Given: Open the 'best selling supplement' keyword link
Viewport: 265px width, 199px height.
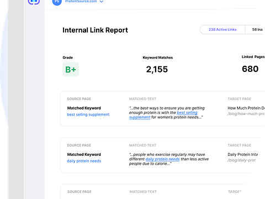Looking at the screenshot, I should (88, 114).
